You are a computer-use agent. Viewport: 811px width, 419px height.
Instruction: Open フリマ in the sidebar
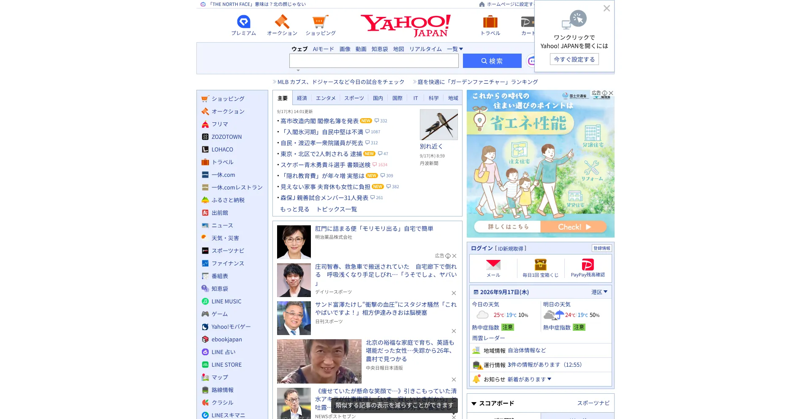tap(220, 124)
